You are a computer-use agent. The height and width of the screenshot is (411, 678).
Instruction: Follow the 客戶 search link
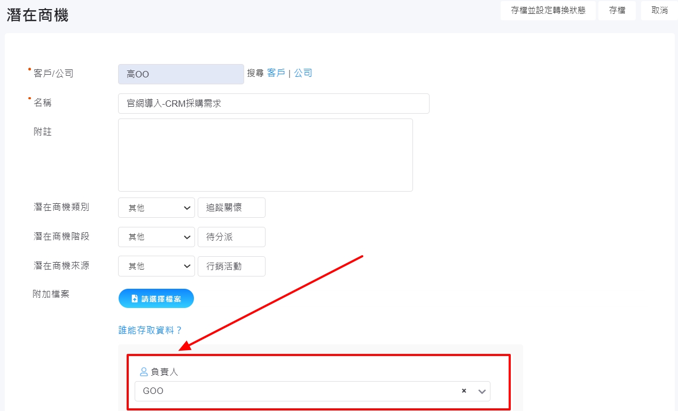[x=276, y=73]
